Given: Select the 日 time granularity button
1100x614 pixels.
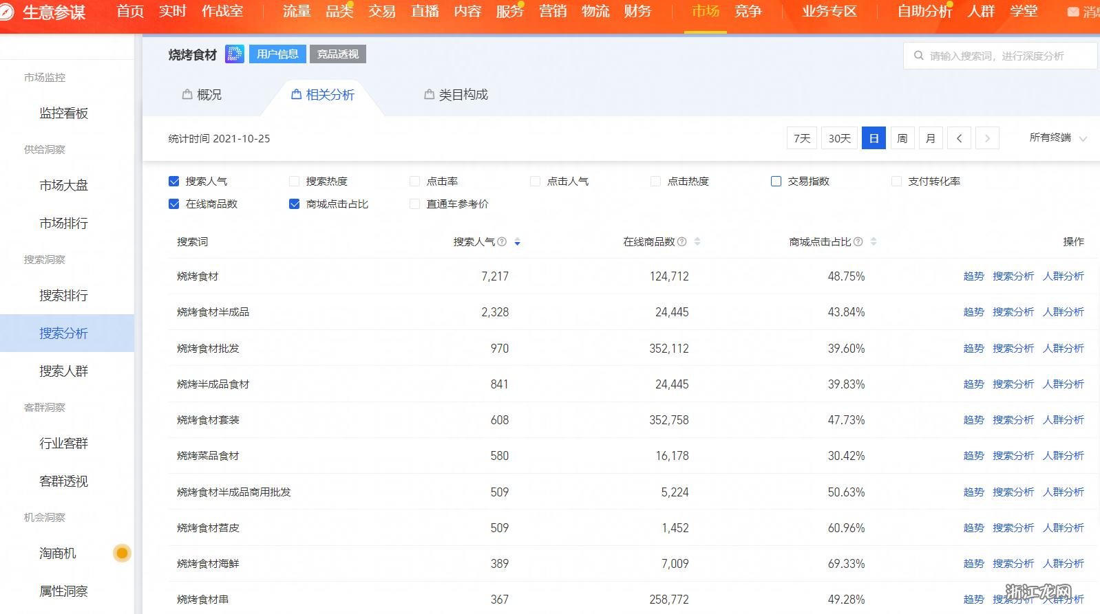Looking at the screenshot, I should tap(874, 138).
